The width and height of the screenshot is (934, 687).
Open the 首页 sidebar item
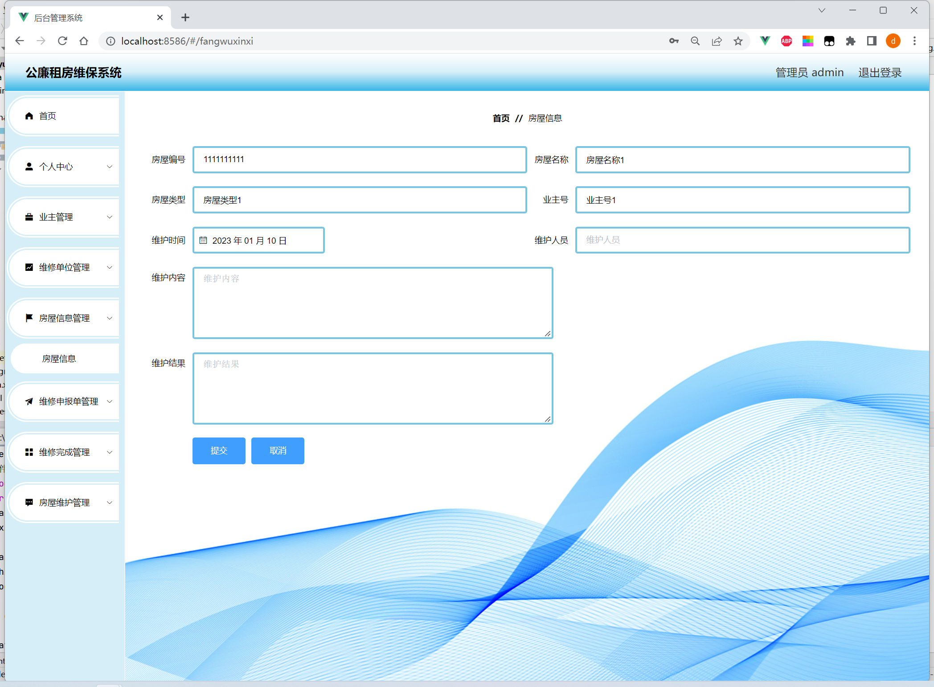click(x=48, y=116)
